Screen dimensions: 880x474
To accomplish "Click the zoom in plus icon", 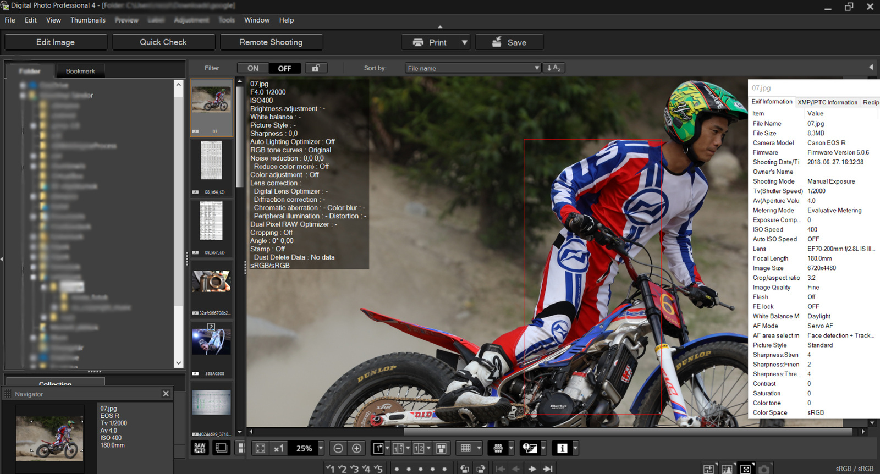I will (x=356, y=448).
